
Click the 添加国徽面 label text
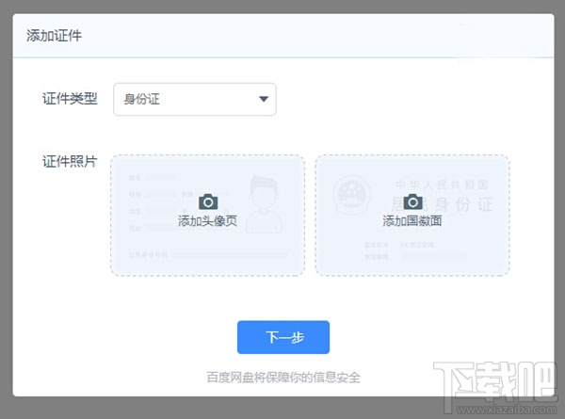click(x=412, y=221)
